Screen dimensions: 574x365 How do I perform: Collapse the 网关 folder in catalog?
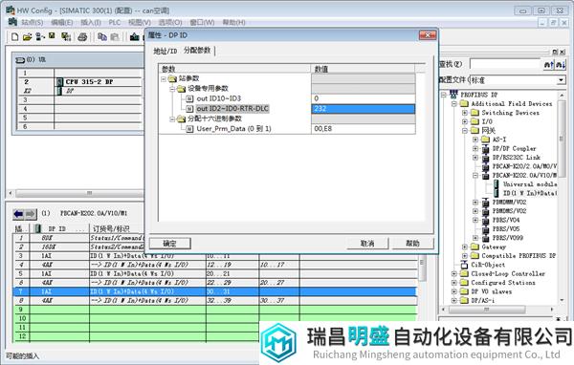(x=465, y=130)
